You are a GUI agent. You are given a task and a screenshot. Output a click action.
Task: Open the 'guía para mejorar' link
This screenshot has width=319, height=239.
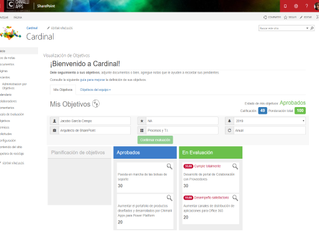pyautogui.click(x=92, y=80)
